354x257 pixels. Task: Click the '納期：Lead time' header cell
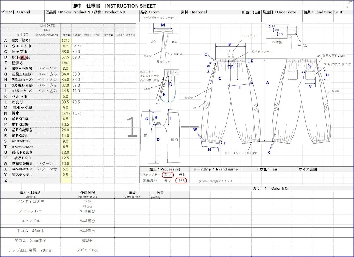coord(318,12)
